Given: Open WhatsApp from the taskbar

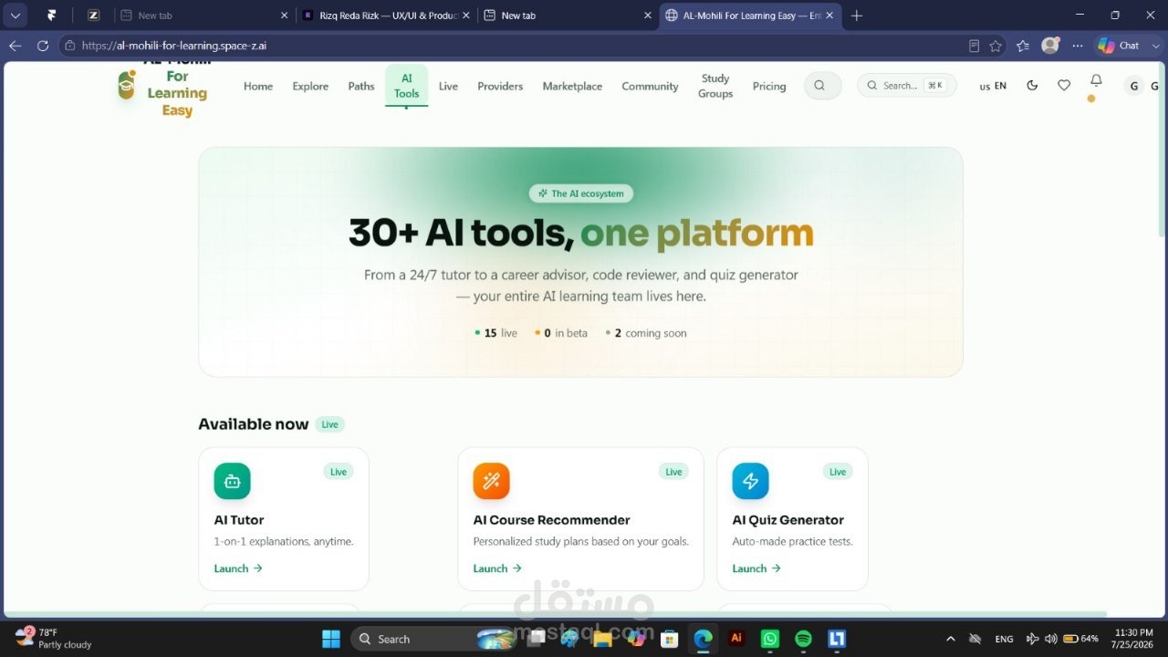Looking at the screenshot, I should coord(770,639).
